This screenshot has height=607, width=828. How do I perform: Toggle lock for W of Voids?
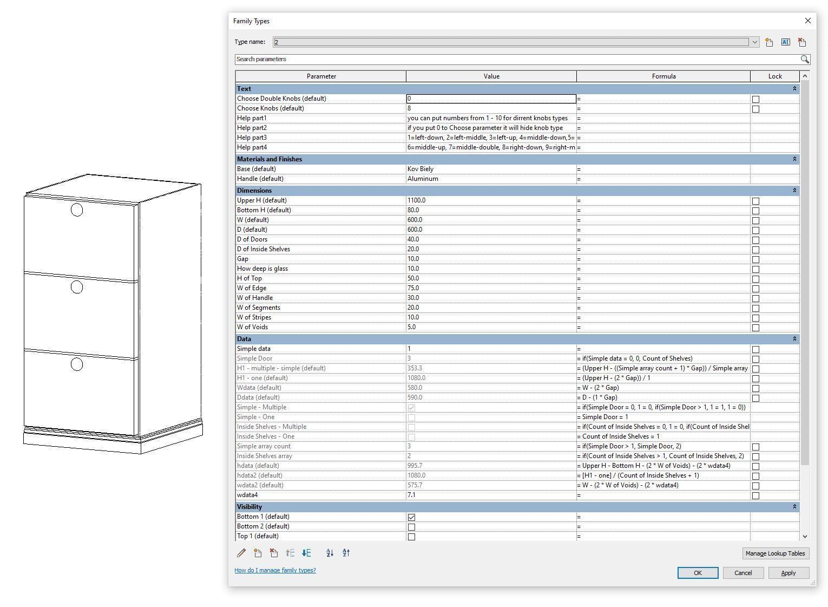[755, 328]
